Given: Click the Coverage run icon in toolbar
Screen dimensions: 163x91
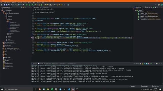Looking at the screenshot, I should click(x=33, y=5).
